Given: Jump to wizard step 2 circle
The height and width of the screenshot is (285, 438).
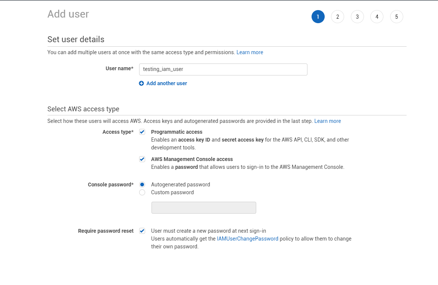Looking at the screenshot, I should pyautogui.click(x=337, y=17).
